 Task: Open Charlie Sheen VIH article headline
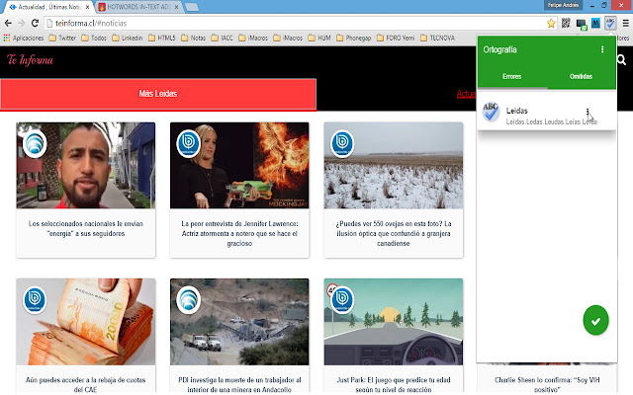tap(547, 384)
